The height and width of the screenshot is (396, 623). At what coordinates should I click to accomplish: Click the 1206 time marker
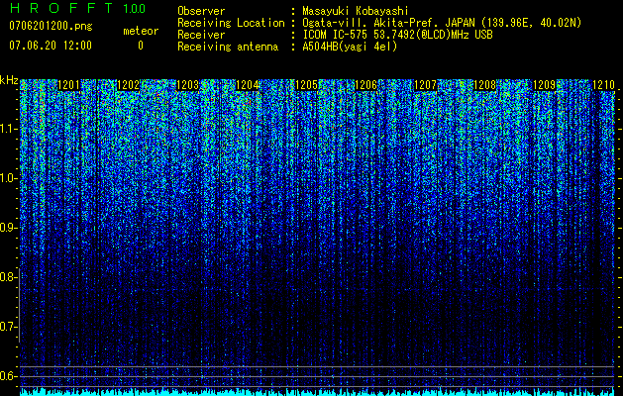click(x=365, y=85)
